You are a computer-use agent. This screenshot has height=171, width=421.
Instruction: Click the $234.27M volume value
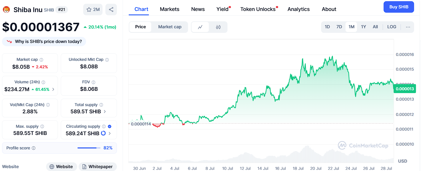click(x=17, y=89)
